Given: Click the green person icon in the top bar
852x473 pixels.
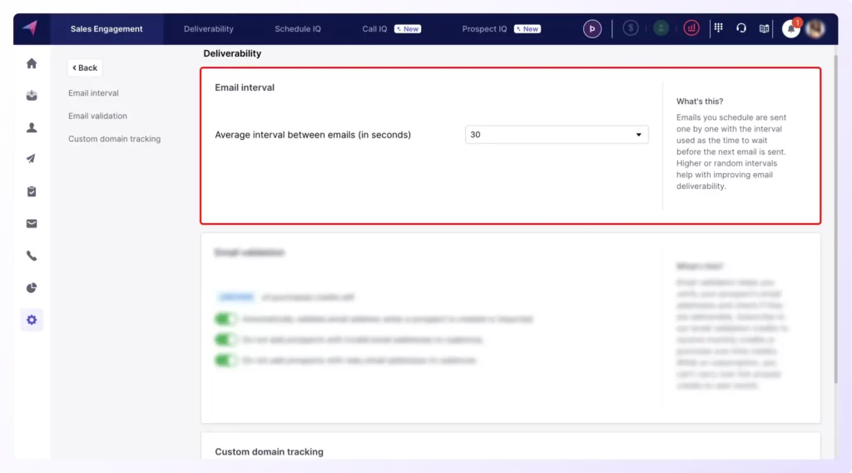Looking at the screenshot, I should tap(661, 28).
